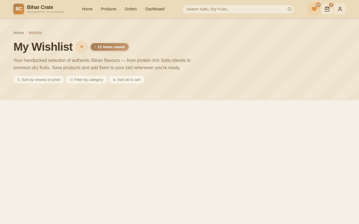
Task: Click Filter by category chip
Action: 86,80
